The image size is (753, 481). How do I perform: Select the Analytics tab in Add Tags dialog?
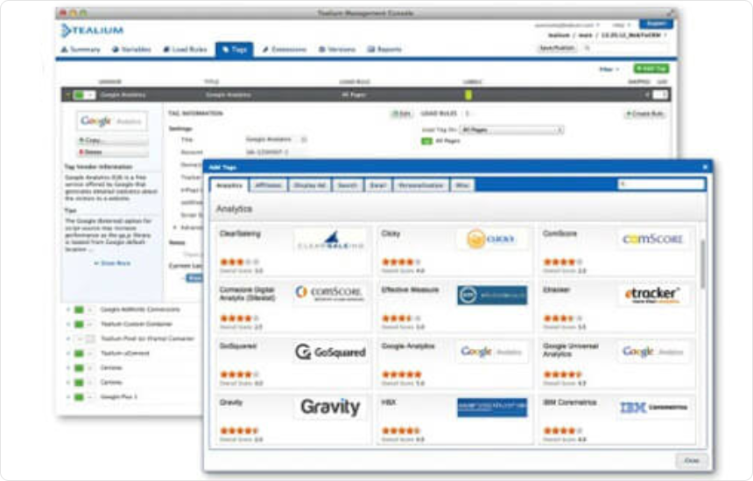coord(229,185)
